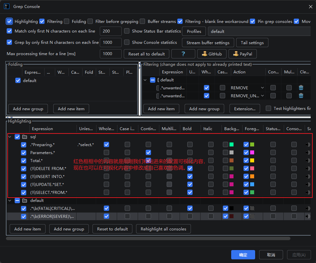Pick the yellow foreground swatch of Total.*
This screenshot has width=316, height=263.
[x=252, y=161]
